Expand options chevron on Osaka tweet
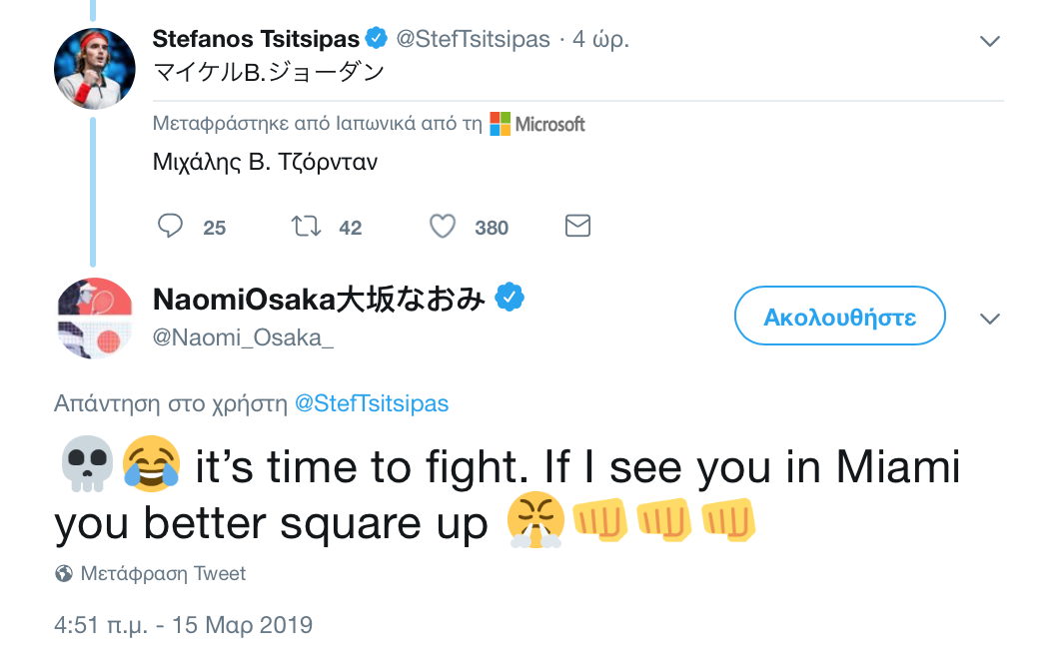 [x=990, y=320]
